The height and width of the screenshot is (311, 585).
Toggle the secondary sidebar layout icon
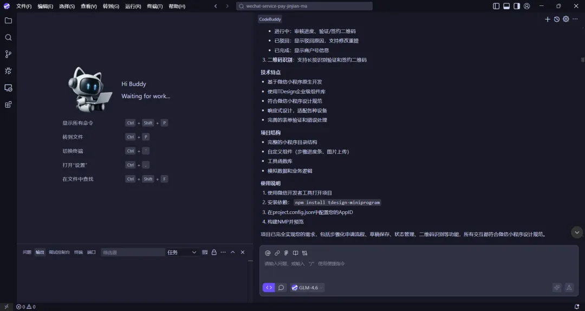pos(517,6)
